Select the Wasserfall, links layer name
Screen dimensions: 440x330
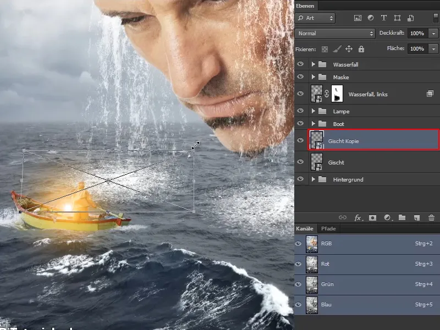(x=368, y=94)
